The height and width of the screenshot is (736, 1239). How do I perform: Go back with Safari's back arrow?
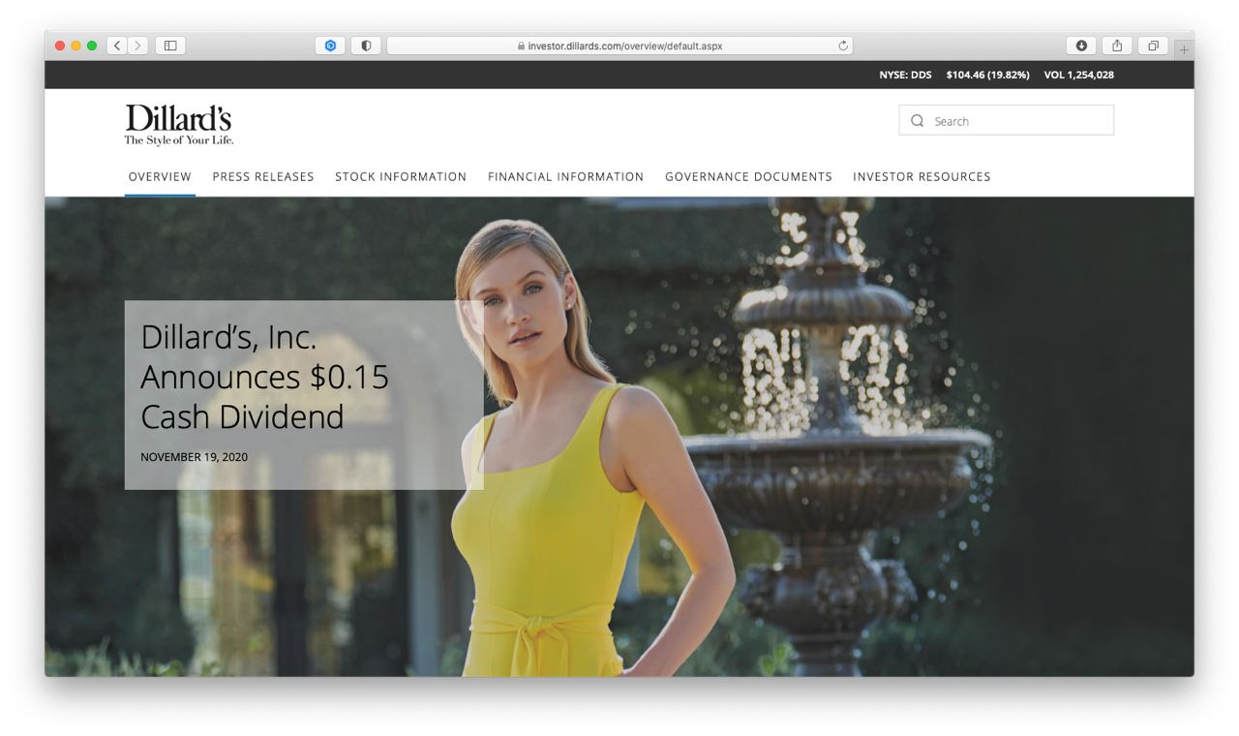[x=117, y=46]
